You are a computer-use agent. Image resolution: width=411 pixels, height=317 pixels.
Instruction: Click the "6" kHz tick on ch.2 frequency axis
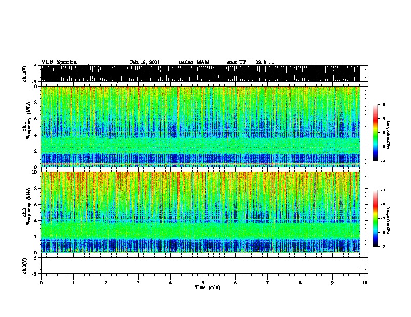(36, 205)
